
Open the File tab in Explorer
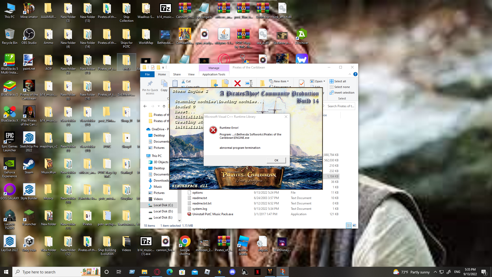(147, 74)
